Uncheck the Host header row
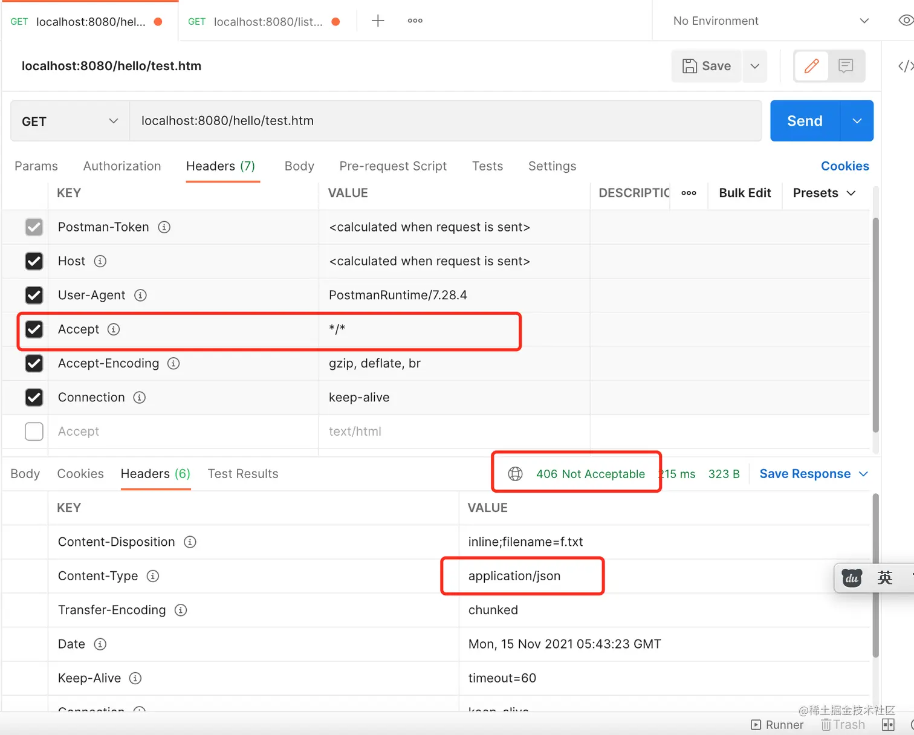The image size is (914, 735). pyautogui.click(x=34, y=261)
